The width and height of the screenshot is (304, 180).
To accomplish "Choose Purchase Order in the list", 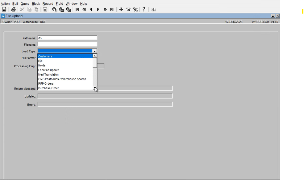I will tap(48, 88).
